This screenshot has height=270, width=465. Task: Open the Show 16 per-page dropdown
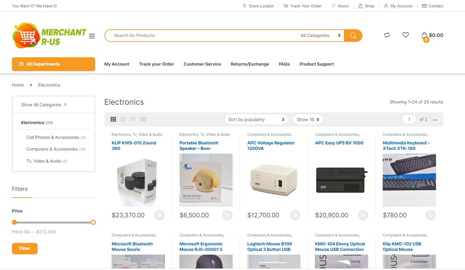308,119
